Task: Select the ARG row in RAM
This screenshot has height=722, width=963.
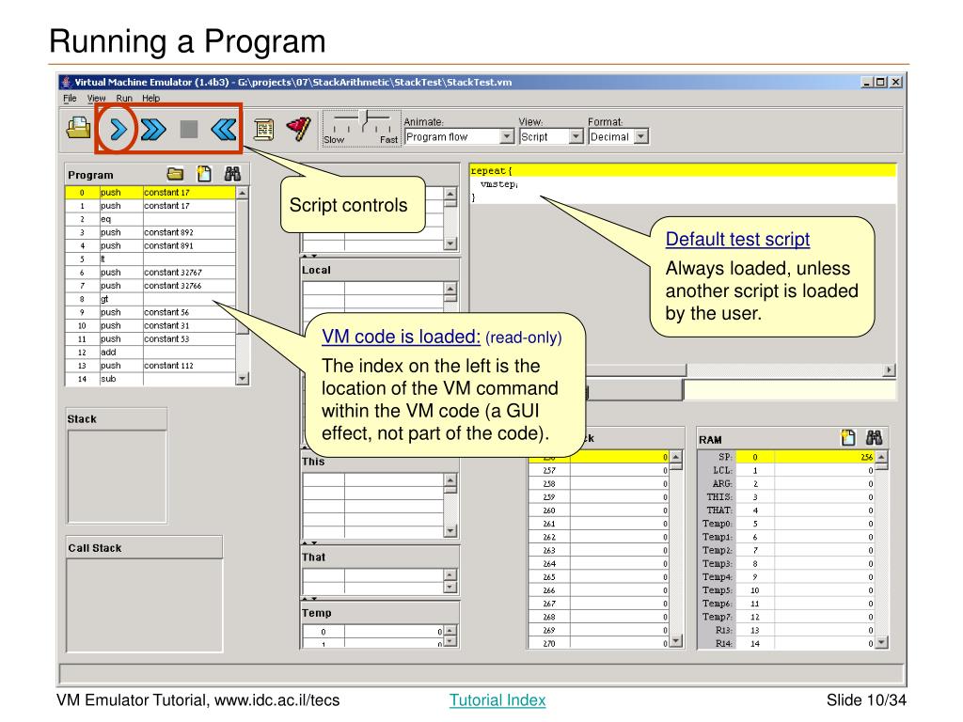Action: coord(787,484)
